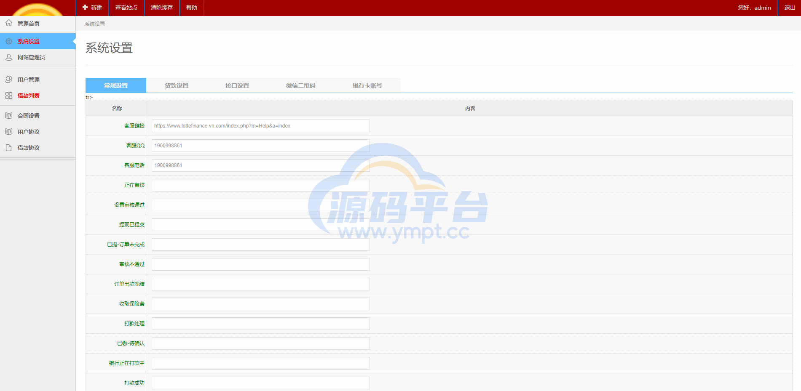Screen dimensions: 801x391
Task: Click 退出 to log out
Action: coord(790,8)
